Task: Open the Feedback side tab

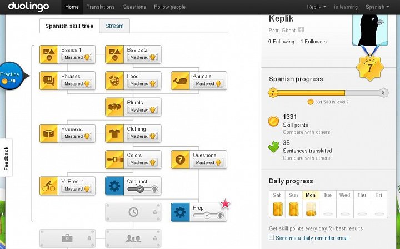Action: click(x=6, y=158)
